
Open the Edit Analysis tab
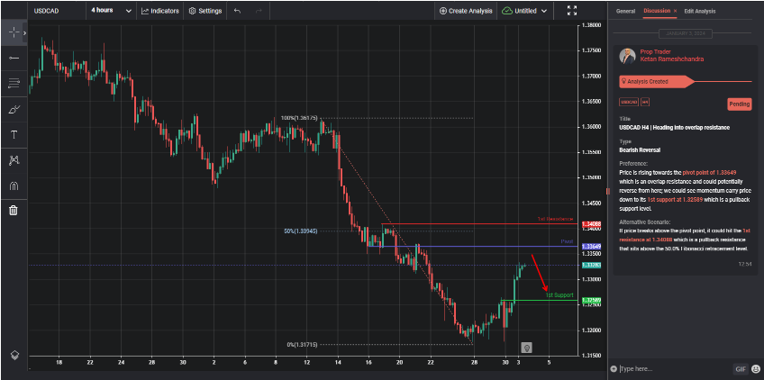(x=700, y=11)
